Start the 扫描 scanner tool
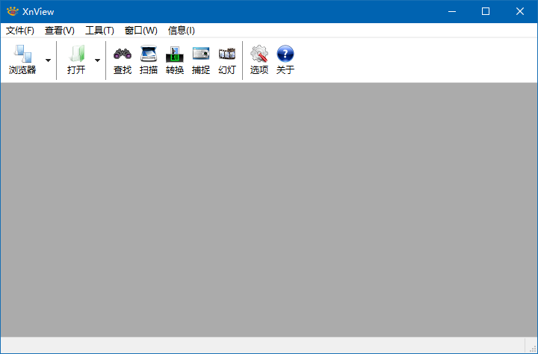This screenshot has width=538, height=354. [149, 60]
